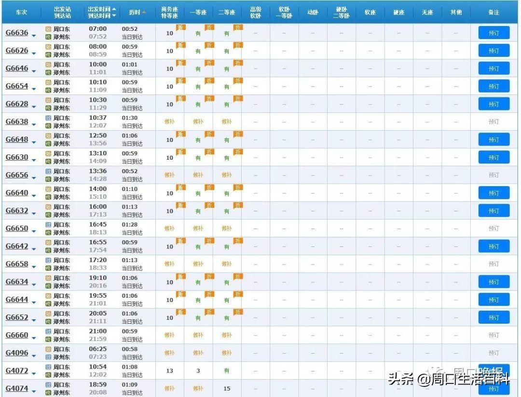Screen dimensions: 521x397
Task: Expand stops dropdown arrow next to G4096
Action: click(x=34, y=356)
